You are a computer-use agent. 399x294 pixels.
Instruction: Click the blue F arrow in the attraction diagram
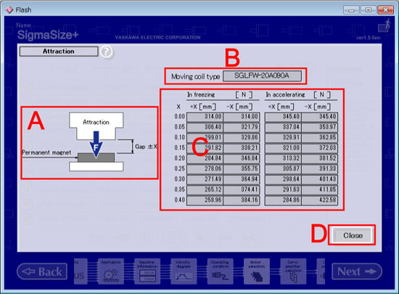(x=96, y=144)
